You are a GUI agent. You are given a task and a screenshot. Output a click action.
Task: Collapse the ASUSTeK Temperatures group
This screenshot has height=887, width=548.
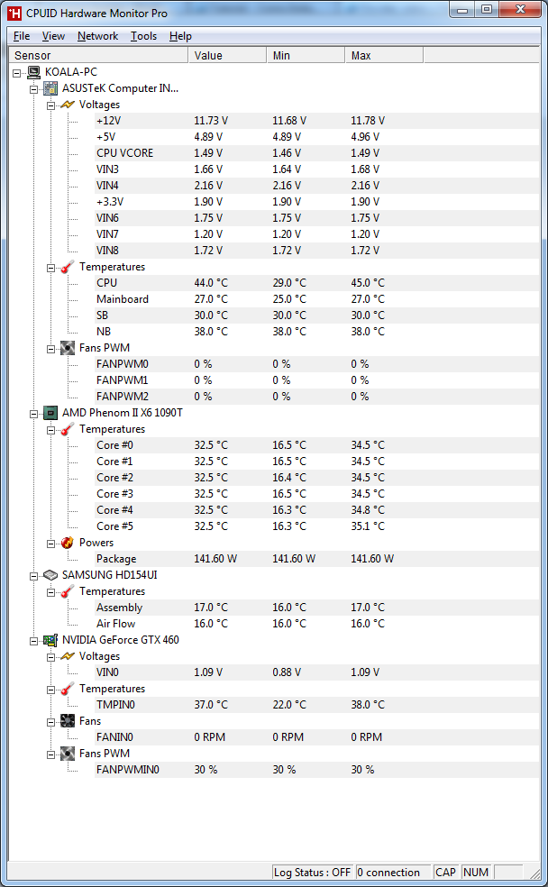pyautogui.click(x=50, y=268)
